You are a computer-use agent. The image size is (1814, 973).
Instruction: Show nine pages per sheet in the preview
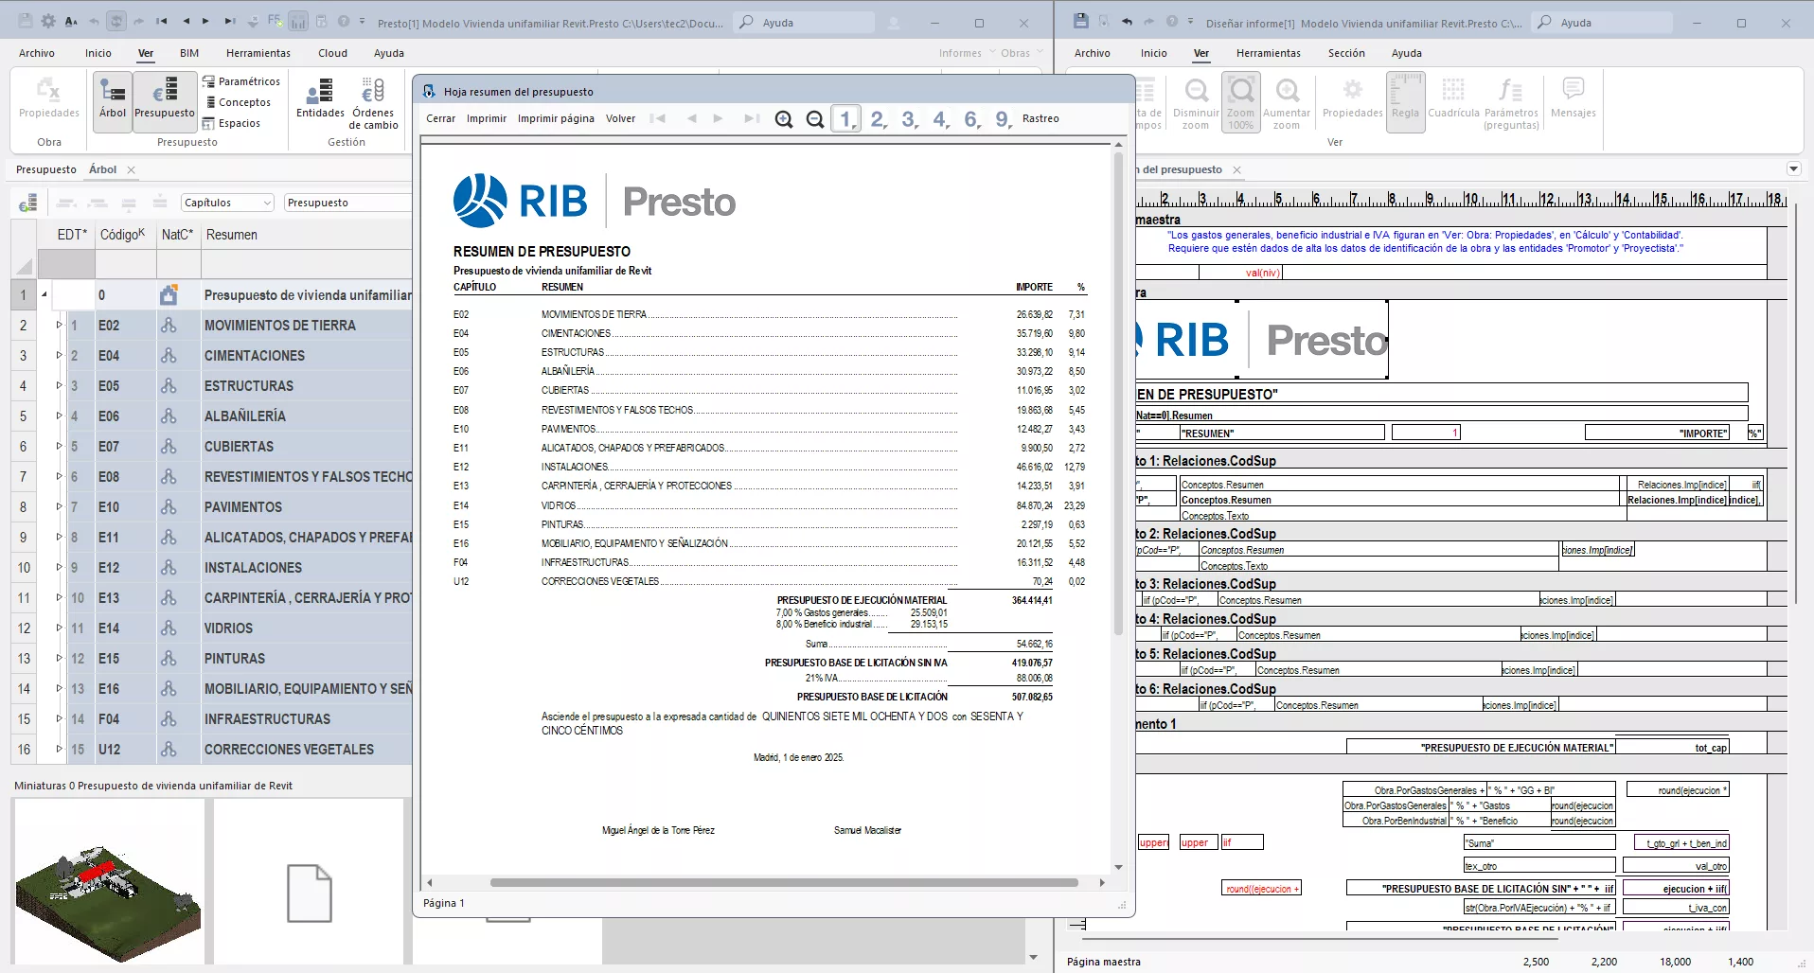coord(1003,119)
